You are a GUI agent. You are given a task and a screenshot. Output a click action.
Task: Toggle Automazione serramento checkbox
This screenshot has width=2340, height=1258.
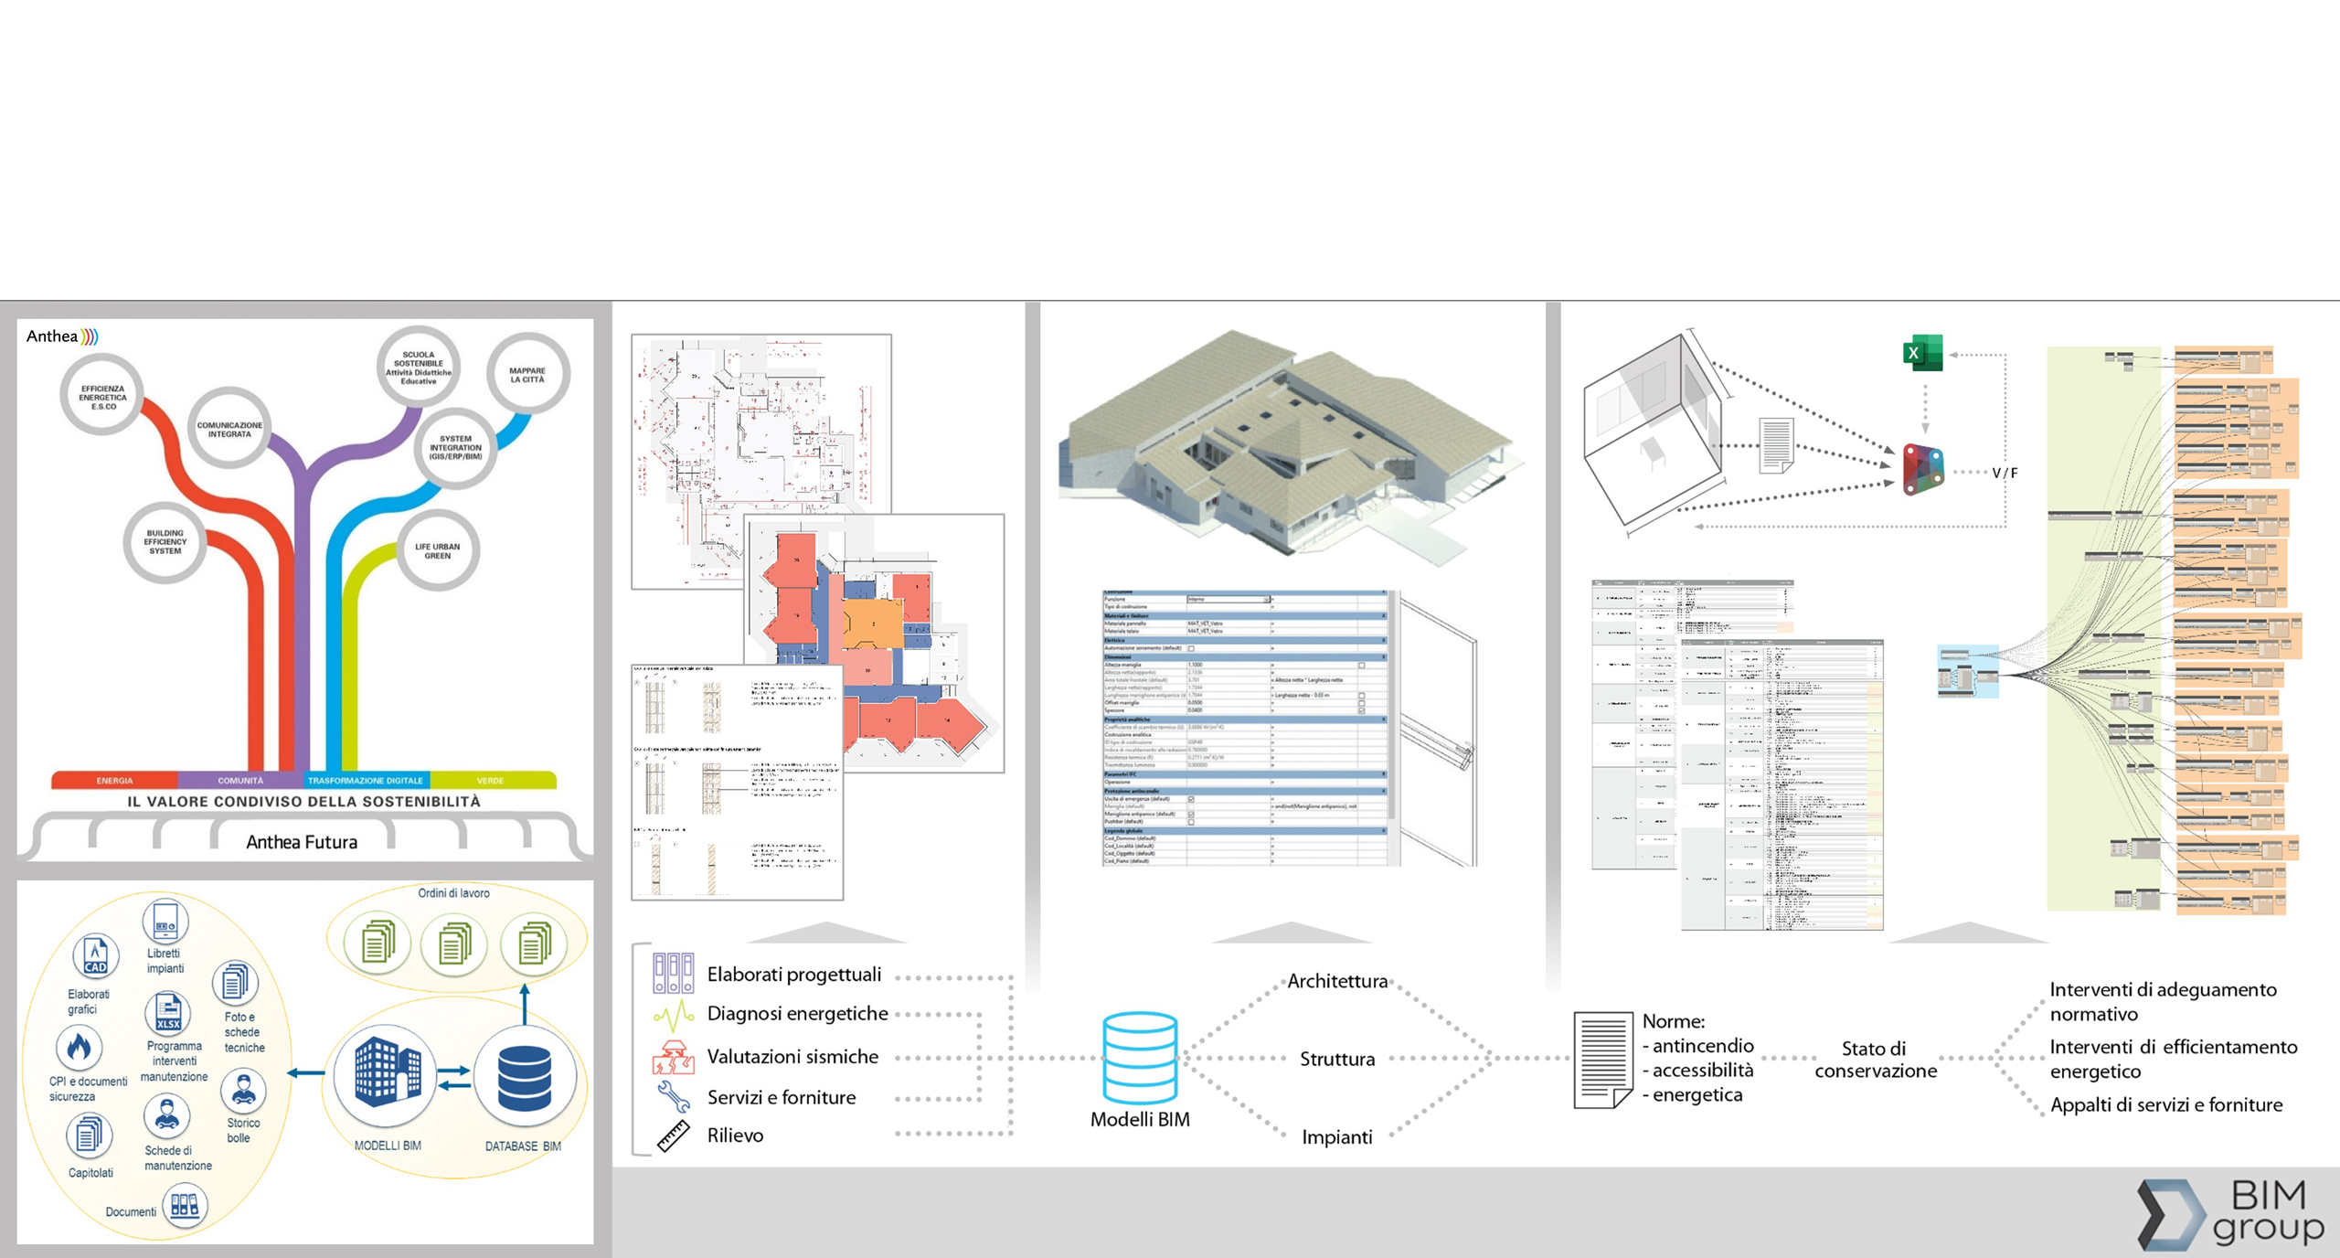pyautogui.click(x=1191, y=648)
